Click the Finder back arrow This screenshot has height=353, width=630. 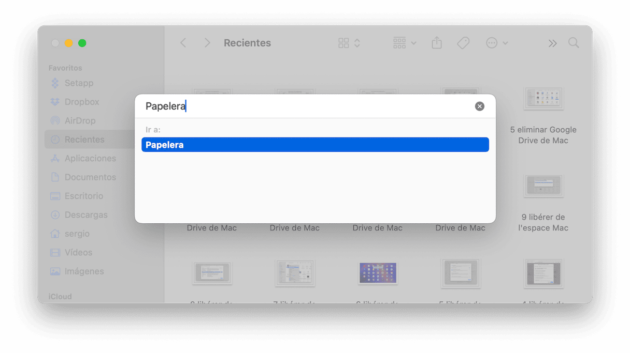[x=183, y=43]
